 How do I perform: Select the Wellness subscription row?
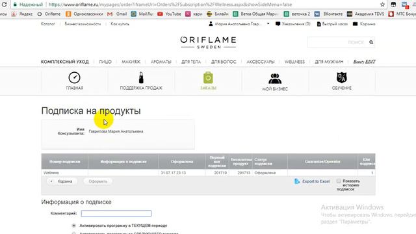(x=208, y=173)
